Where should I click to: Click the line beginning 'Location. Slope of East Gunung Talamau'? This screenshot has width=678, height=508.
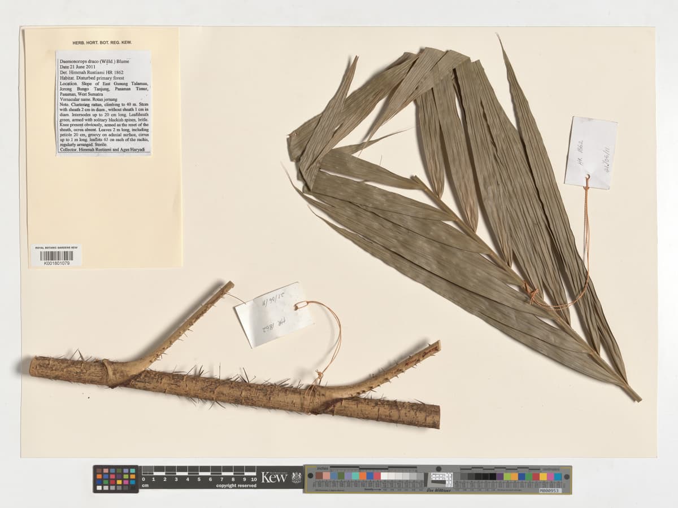[104, 84]
